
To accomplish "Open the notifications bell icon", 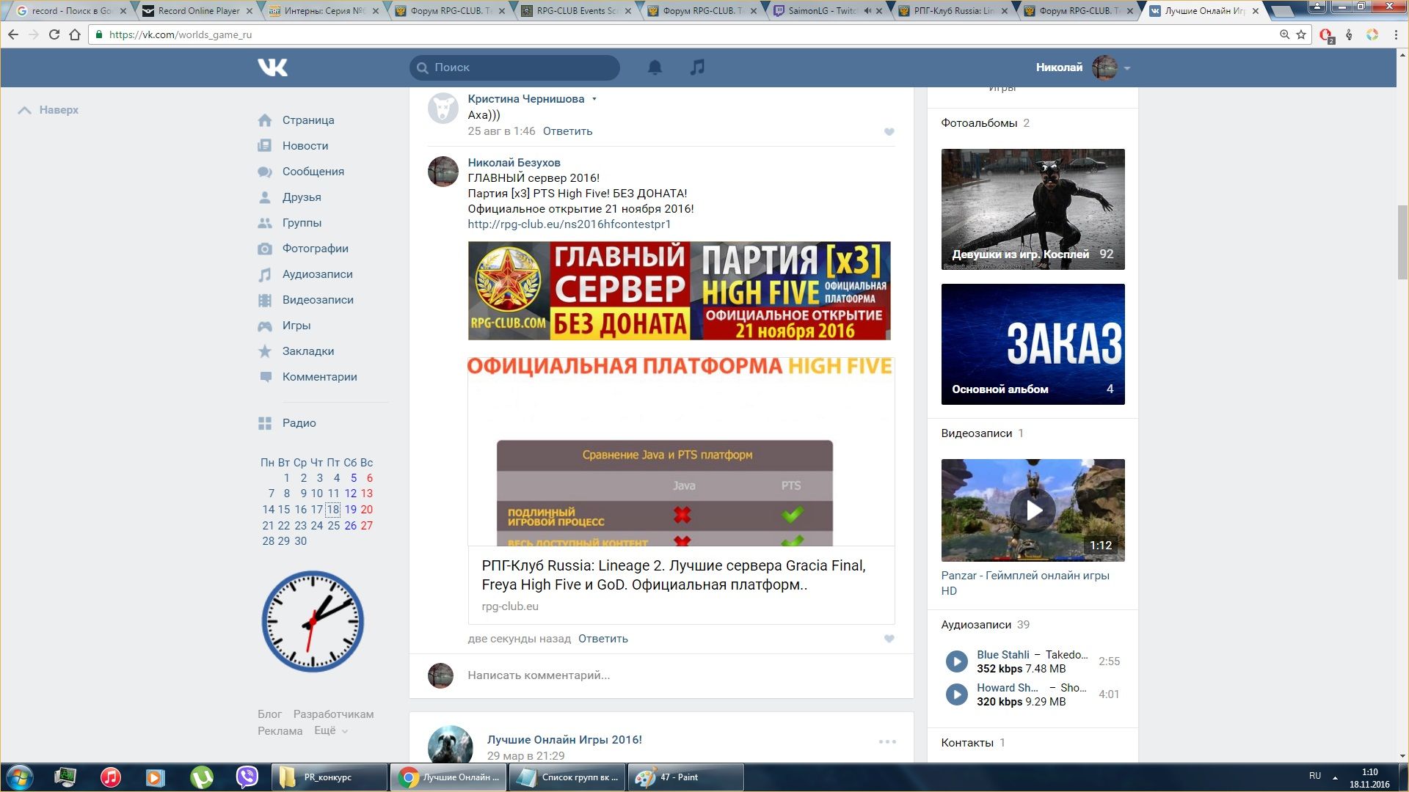I will pos(655,67).
